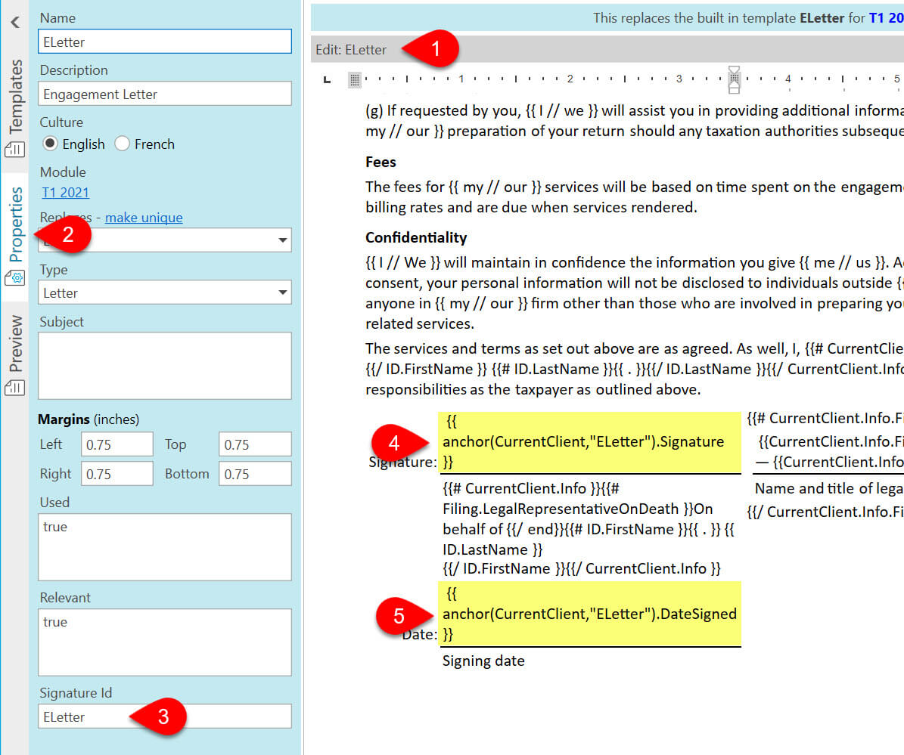904x755 pixels.
Task: Click the 'Signing date' caption text
Action: [x=483, y=661]
